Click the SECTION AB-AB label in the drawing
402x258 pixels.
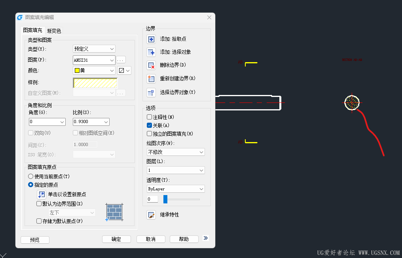pos(352,60)
